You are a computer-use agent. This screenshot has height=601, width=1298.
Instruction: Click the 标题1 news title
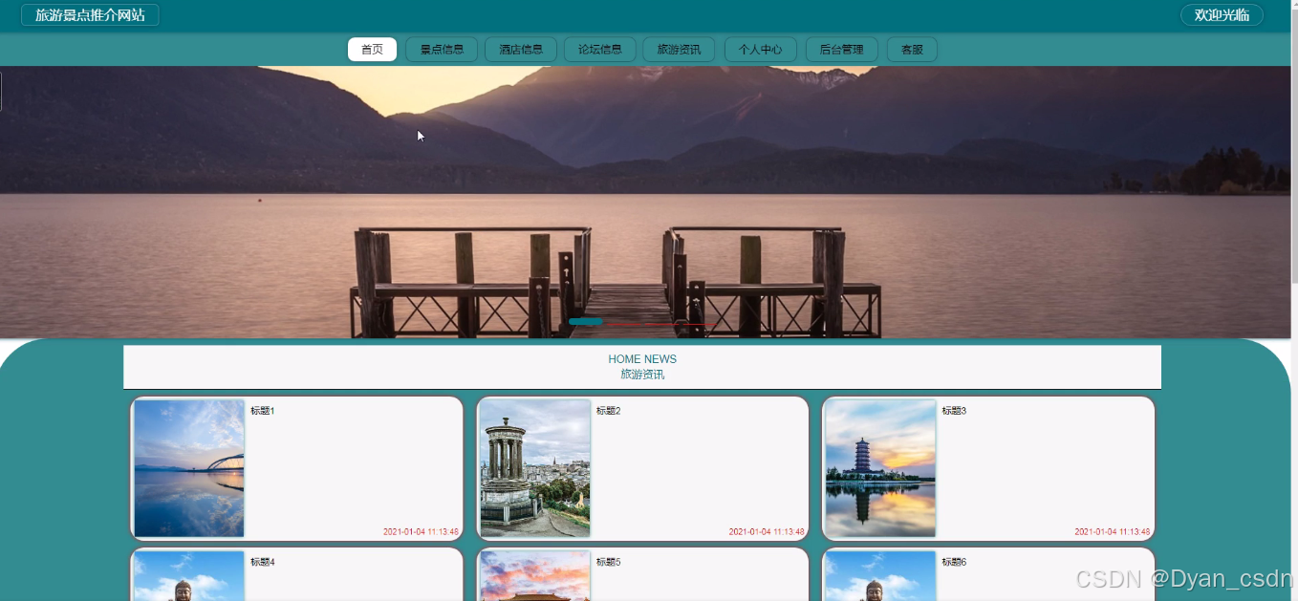[x=263, y=411]
